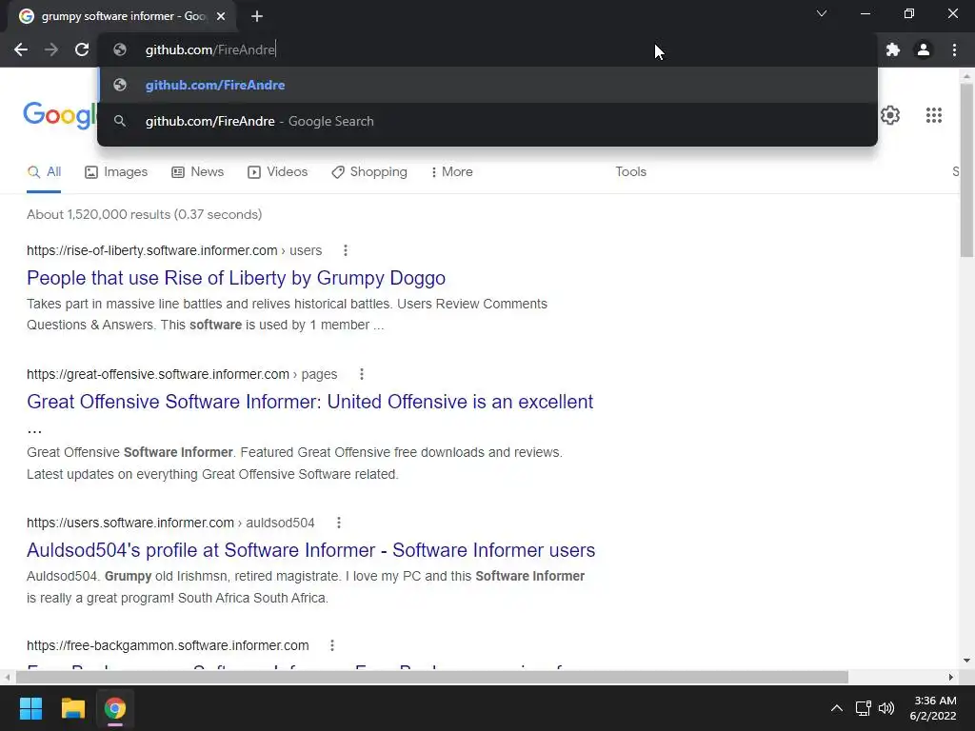Open the clock and date flyout
Image resolution: width=975 pixels, height=731 pixels.
click(x=933, y=708)
